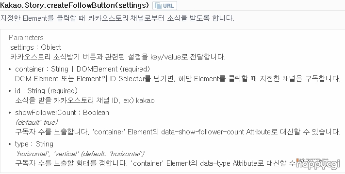Click the bullet before the container parameter
The height and width of the screenshot is (174, 345).
click(9, 70)
